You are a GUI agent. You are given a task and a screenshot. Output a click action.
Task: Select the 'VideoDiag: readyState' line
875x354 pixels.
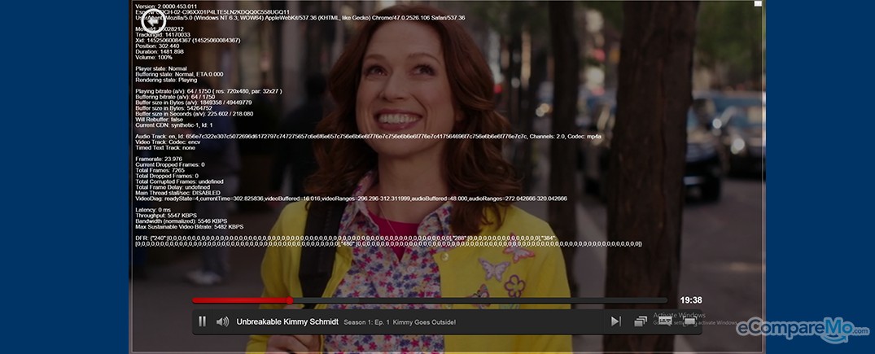pos(351,199)
